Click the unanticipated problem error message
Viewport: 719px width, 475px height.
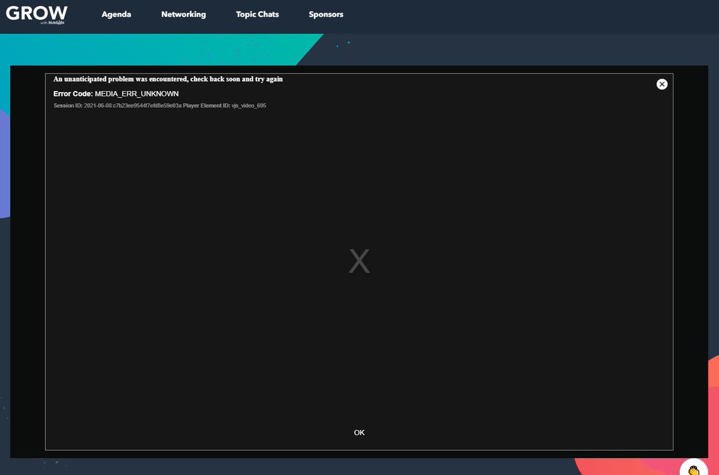coord(168,79)
